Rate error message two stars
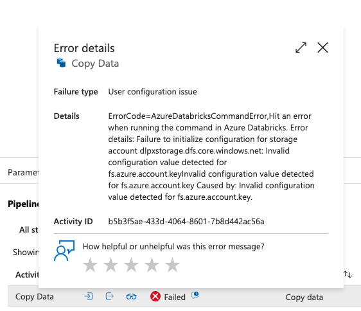Image resolution: width=361 pixels, height=311 pixels. point(110,265)
